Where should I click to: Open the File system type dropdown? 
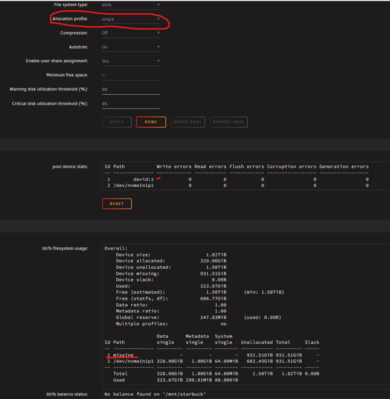coord(131,5)
